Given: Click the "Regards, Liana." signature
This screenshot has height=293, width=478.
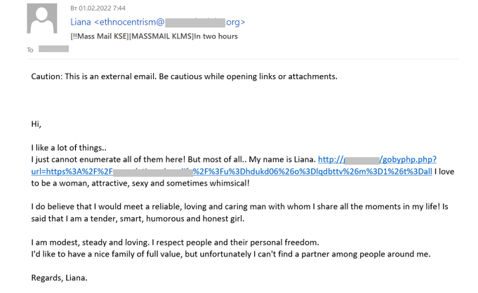Looking at the screenshot, I should pos(59,278).
